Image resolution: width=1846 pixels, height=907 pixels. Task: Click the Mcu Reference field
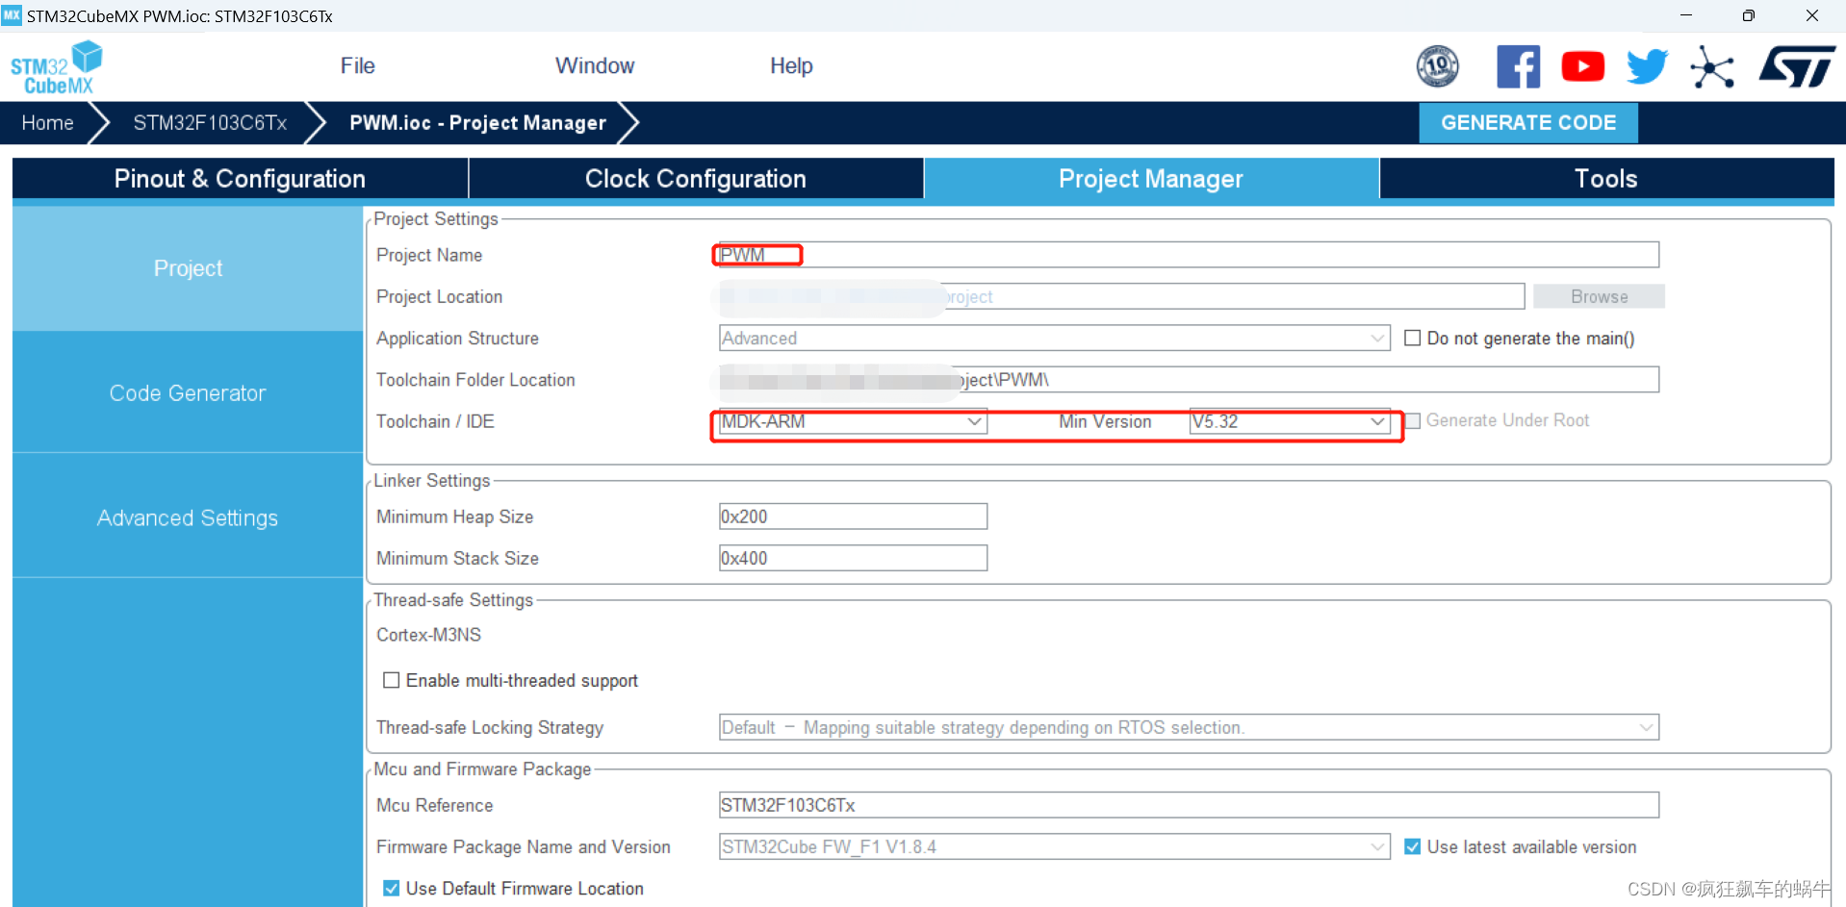(x=1189, y=805)
